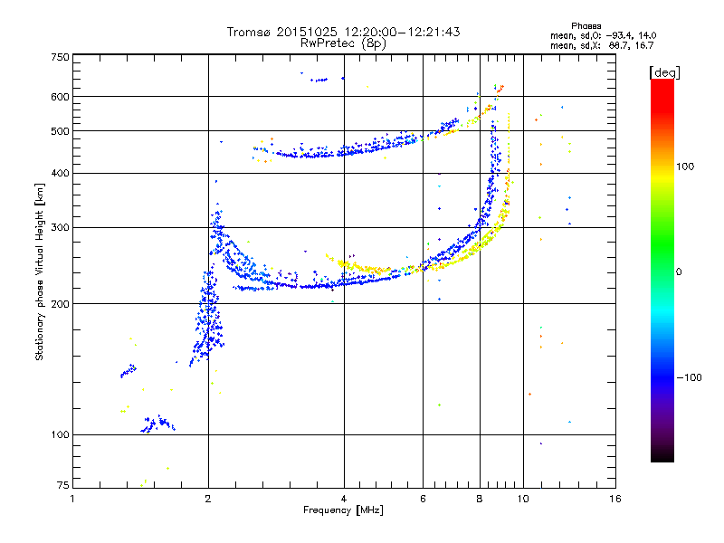Image resolution: width=724 pixels, height=543 pixels.
Task: Click the plot title "Tromsø 20151025 12:20:00-12:21:43"
Action: coord(343,32)
